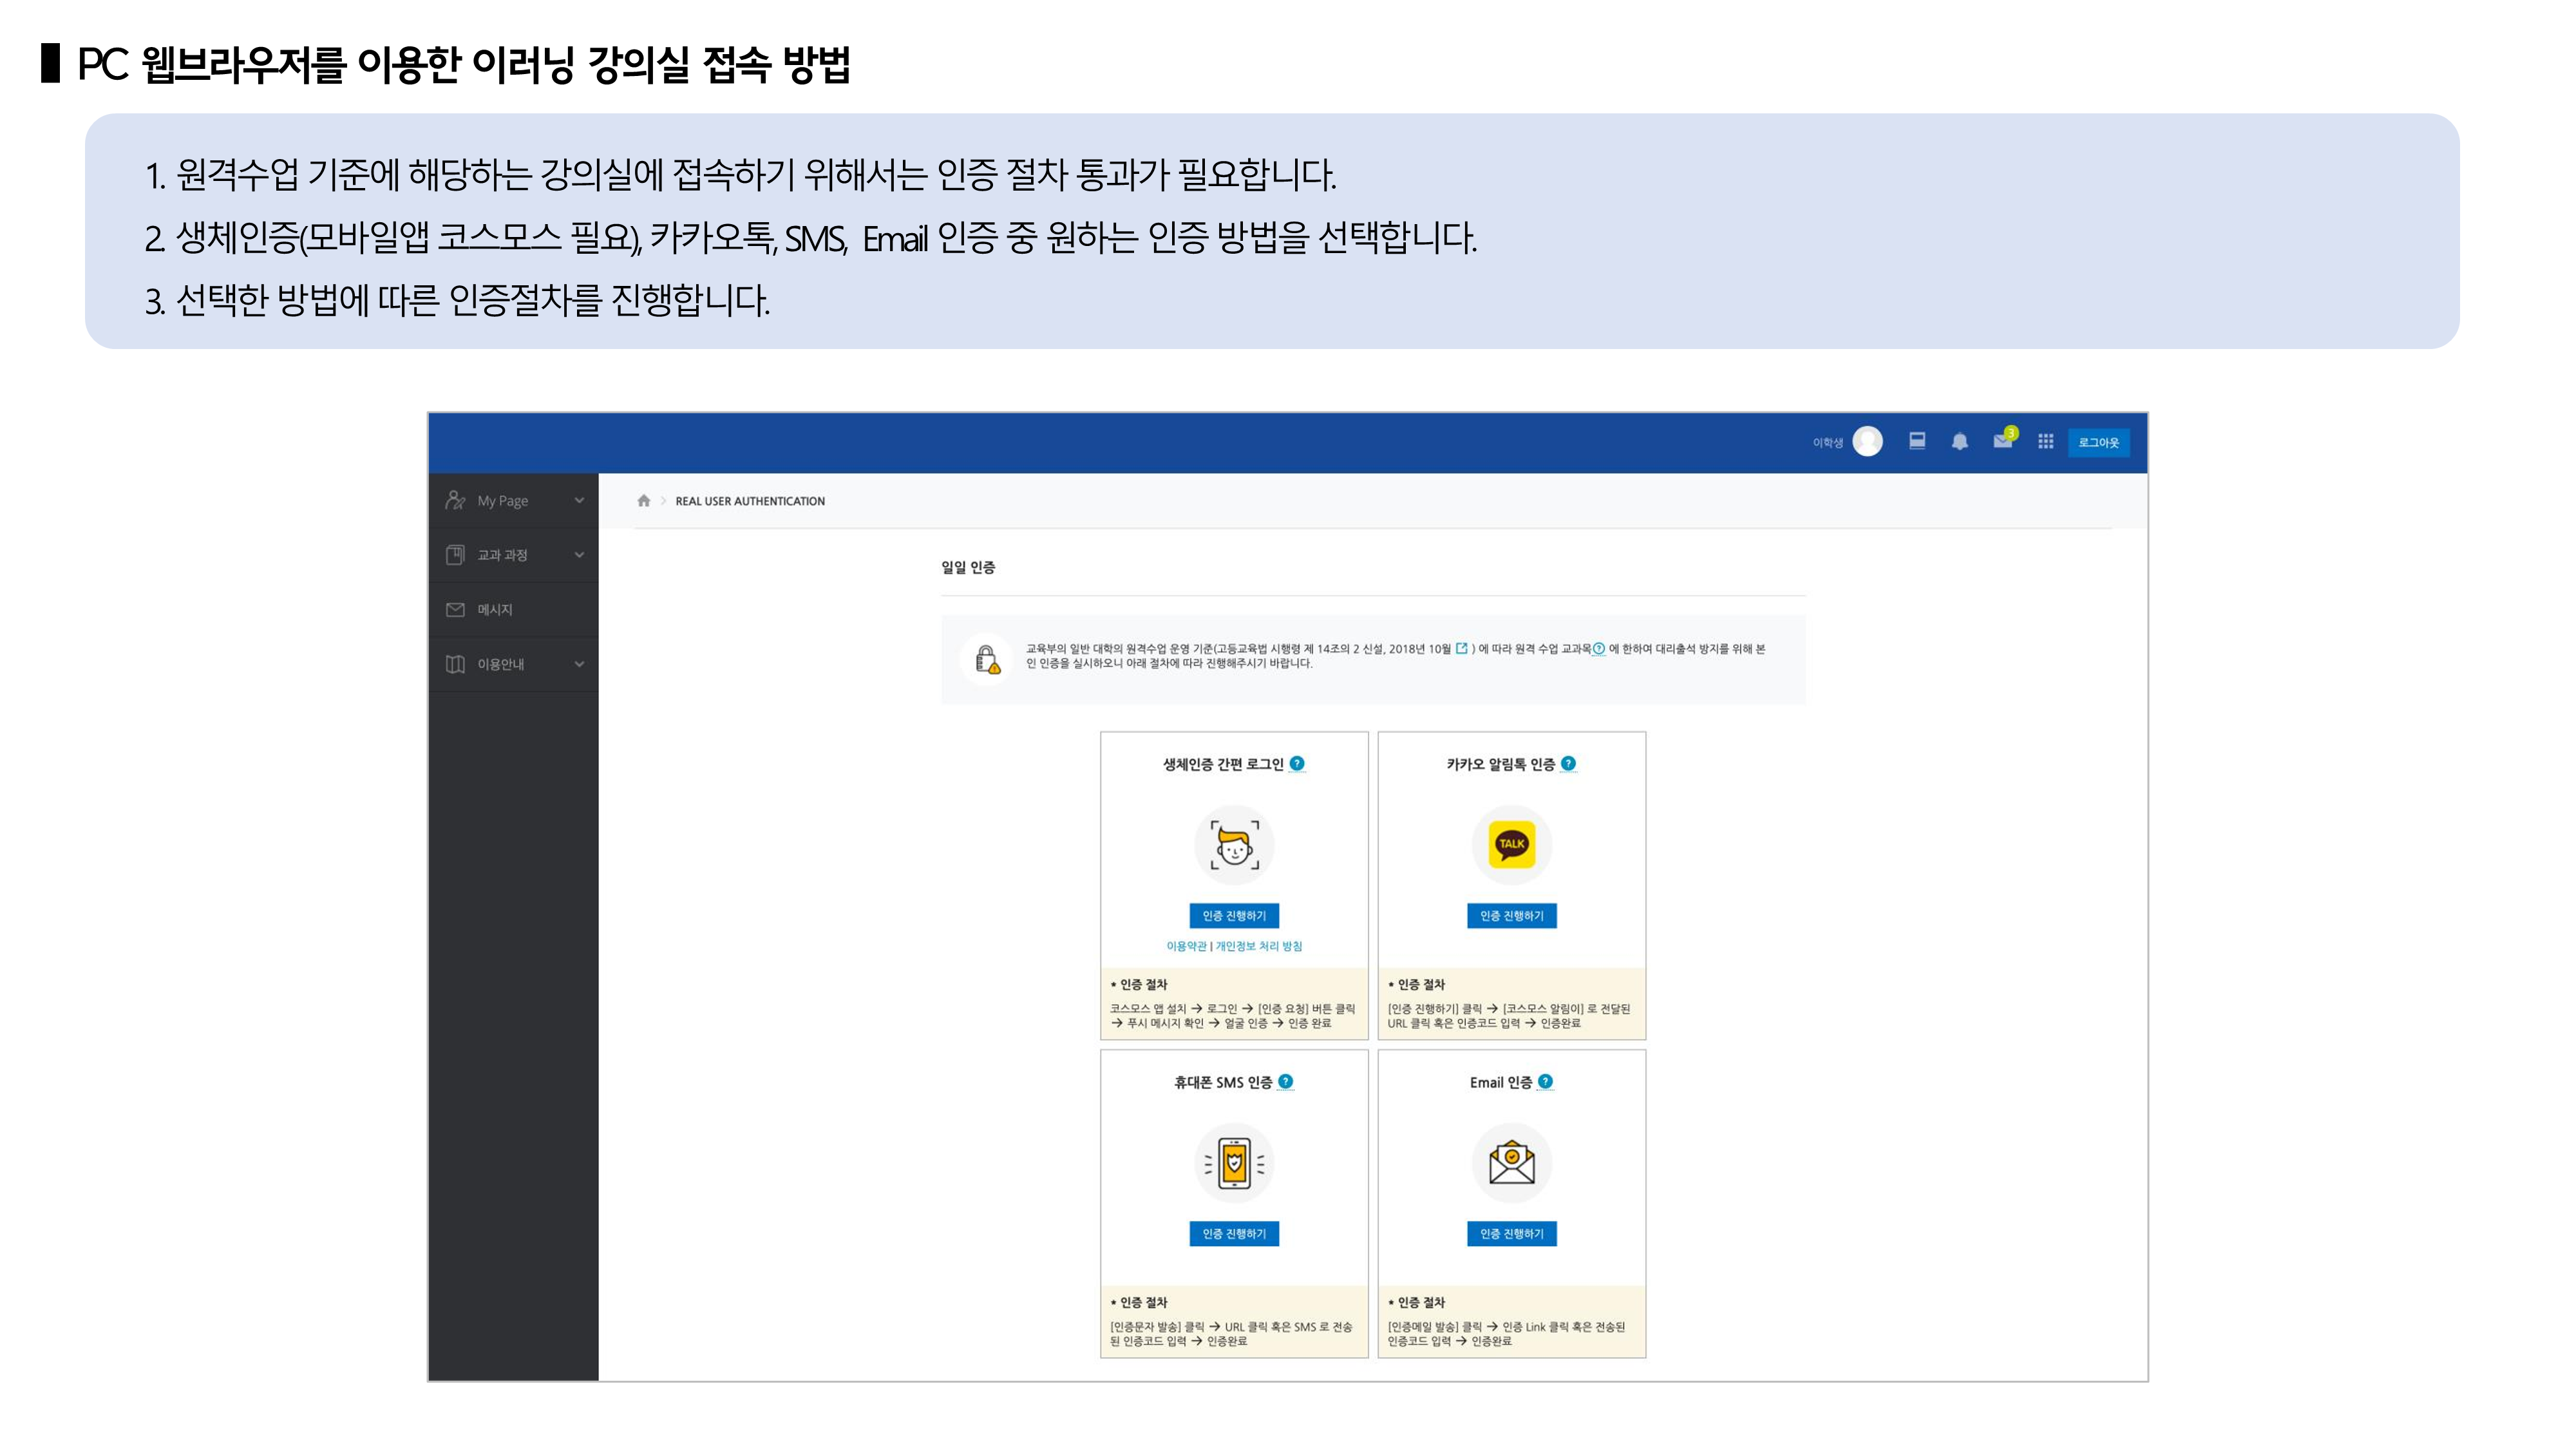This screenshot has height=1449, width=2576.
Task: Expand the 이용안내 sidebar chevron
Action: [x=579, y=664]
